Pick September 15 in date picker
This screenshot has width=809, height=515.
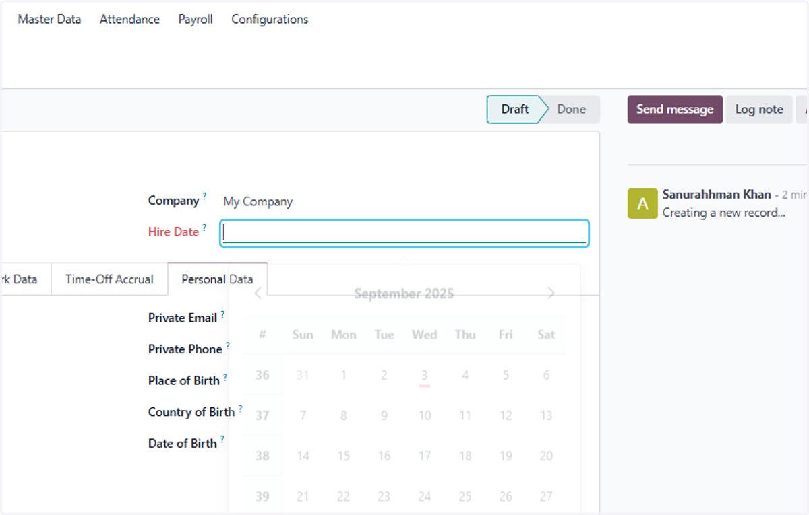pos(344,456)
